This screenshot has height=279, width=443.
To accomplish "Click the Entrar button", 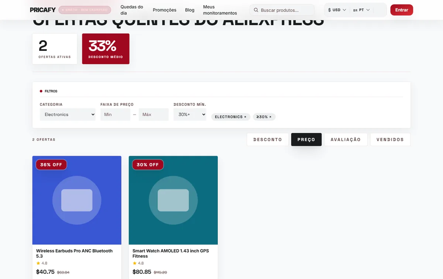I will [x=402, y=10].
